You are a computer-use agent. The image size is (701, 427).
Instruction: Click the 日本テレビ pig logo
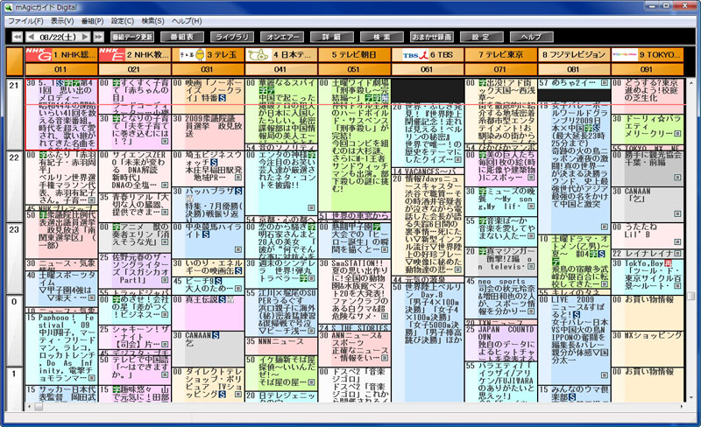click(x=258, y=54)
